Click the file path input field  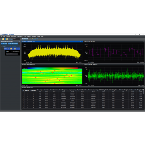click(12, 54)
